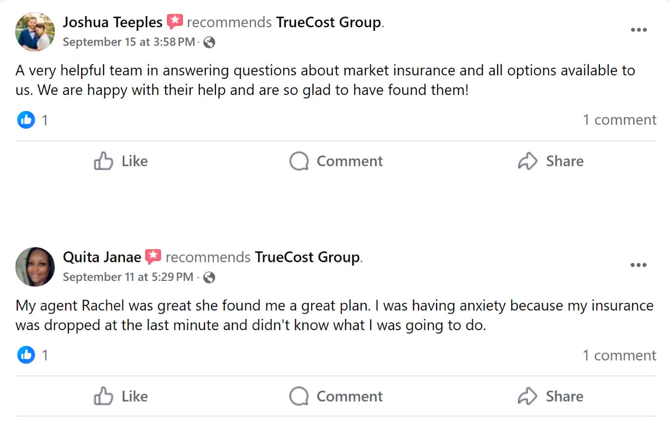Share Joshua Teeples' recommendation
This screenshot has height=446, width=670.
point(551,161)
